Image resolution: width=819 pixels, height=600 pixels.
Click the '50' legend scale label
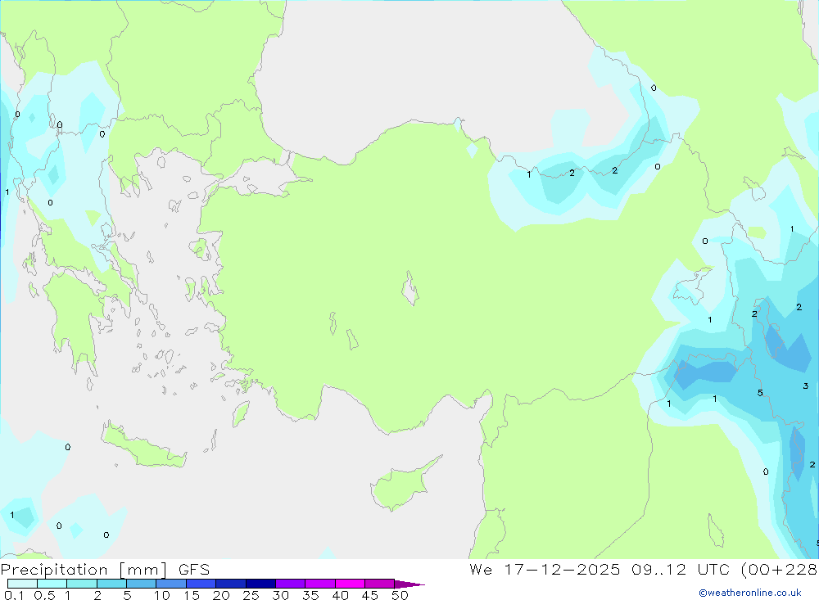[400, 595]
